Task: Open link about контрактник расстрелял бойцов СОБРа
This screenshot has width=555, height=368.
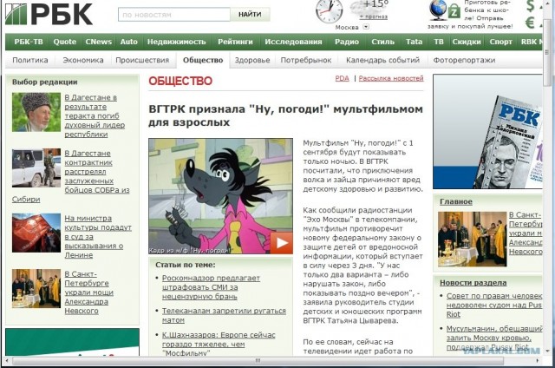Action: click(97, 172)
